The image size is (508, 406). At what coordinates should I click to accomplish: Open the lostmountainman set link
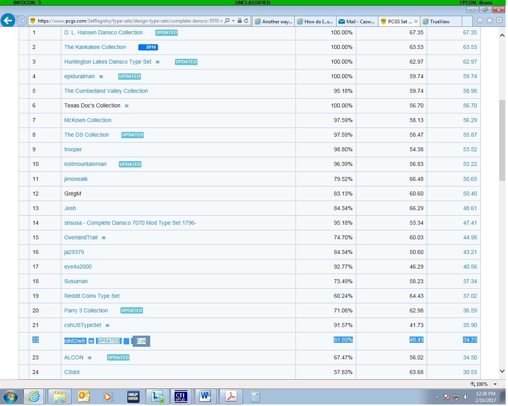click(x=85, y=164)
